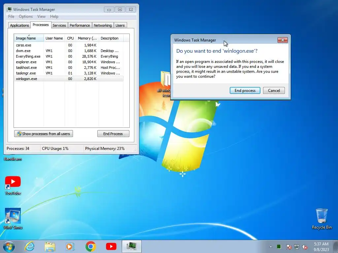The height and width of the screenshot is (253, 338).
Task: Open the Recycle Bin on desktop
Action: pos(321,219)
